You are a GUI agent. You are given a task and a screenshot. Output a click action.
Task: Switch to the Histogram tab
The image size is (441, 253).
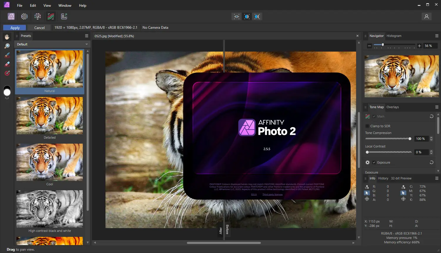point(394,36)
